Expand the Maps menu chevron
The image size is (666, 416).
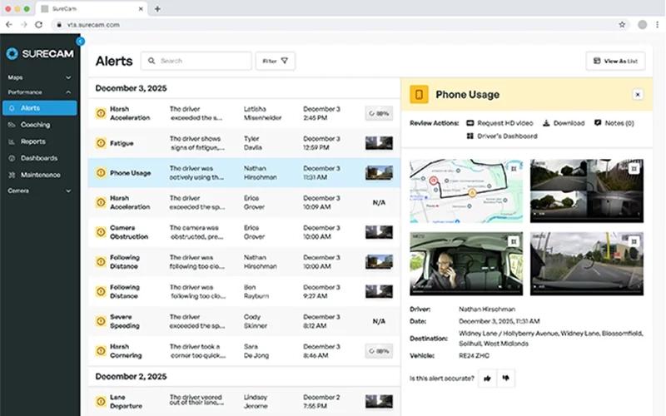68,77
